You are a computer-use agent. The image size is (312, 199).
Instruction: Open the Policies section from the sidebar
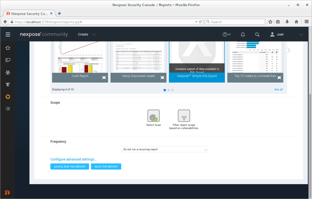8,84
